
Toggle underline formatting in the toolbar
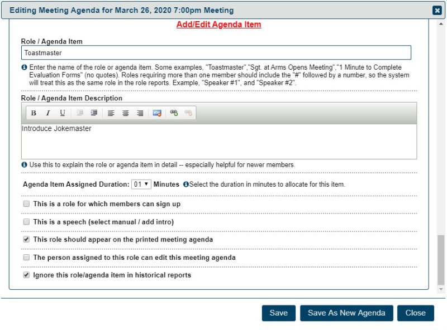coord(63,113)
